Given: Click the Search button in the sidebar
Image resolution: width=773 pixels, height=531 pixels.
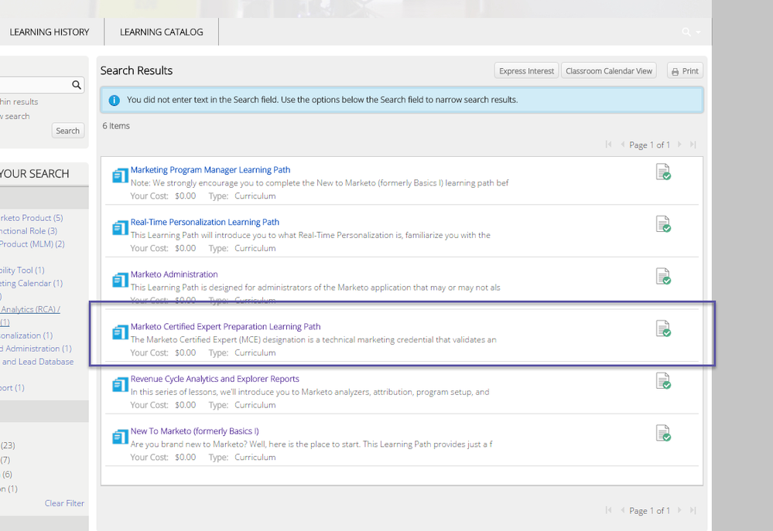Looking at the screenshot, I should pos(67,131).
